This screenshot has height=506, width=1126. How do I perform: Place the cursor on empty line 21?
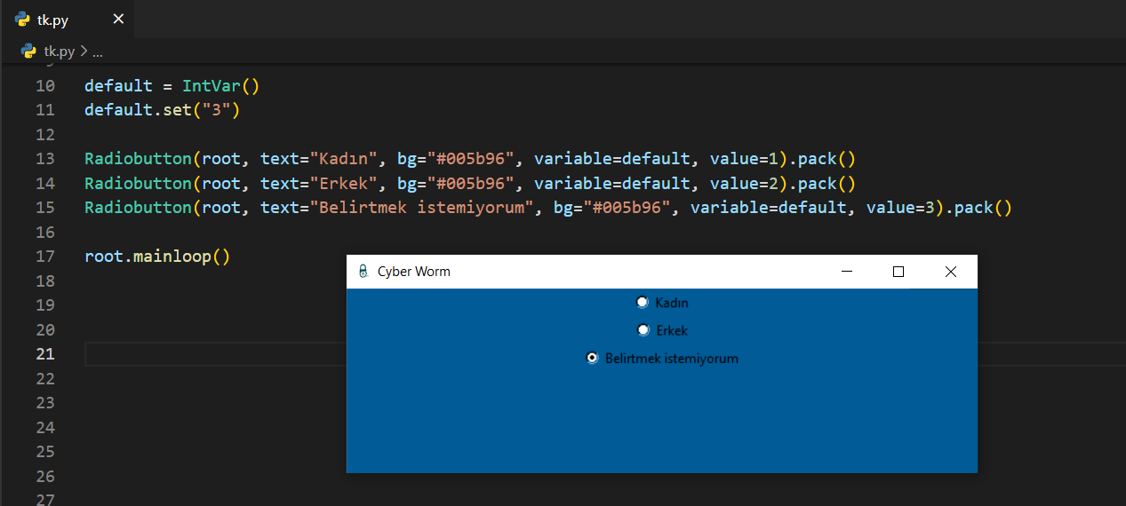(x=213, y=354)
